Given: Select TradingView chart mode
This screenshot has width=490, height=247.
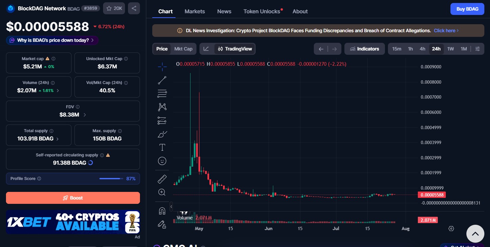Looking at the screenshot, I should point(235,49).
